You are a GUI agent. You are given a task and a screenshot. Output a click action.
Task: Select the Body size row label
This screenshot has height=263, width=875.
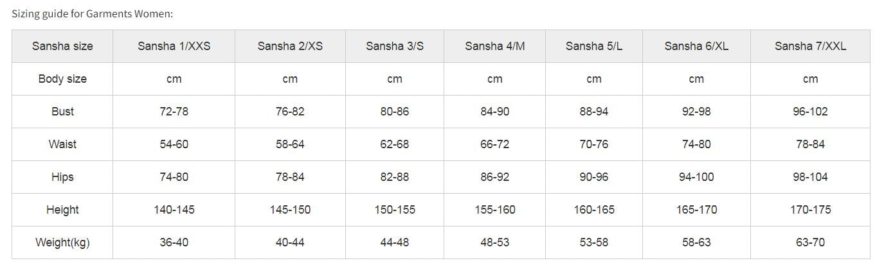[62, 79]
